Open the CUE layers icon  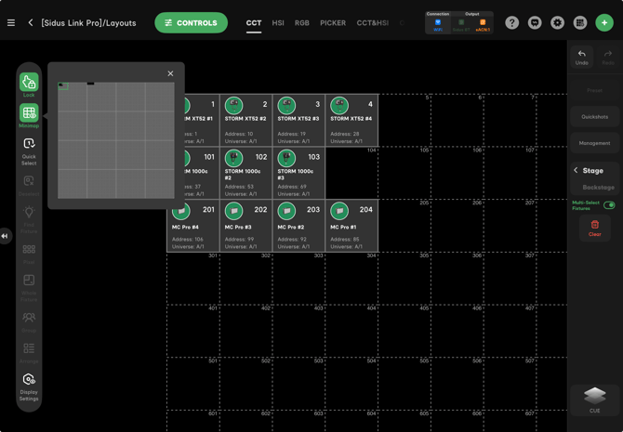(x=595, y=397)
